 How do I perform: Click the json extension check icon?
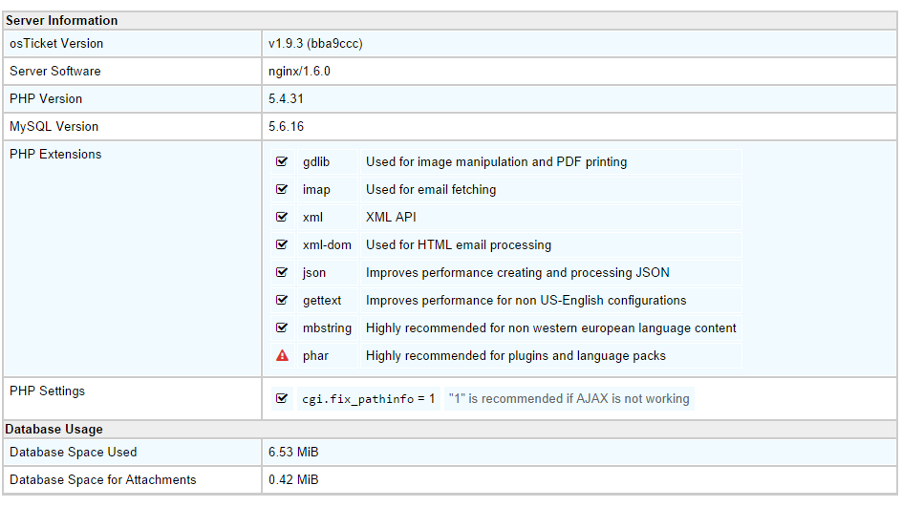pyautogui.click(x=282, y=273)
